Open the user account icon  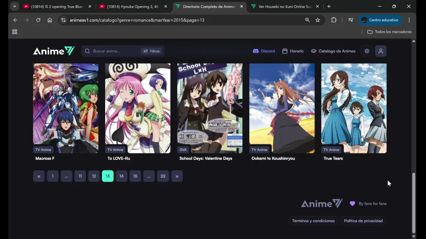pos(381,51)
